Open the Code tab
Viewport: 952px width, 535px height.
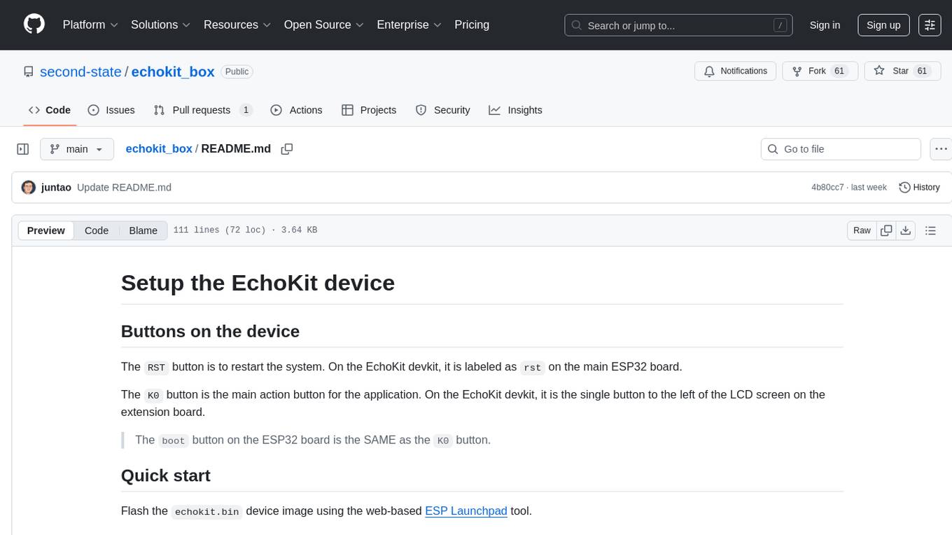[x=50, y=110]
